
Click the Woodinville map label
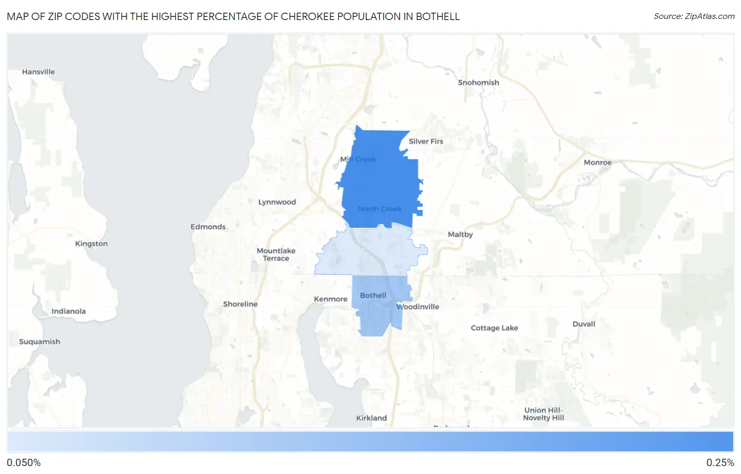(x=417, y=306)
